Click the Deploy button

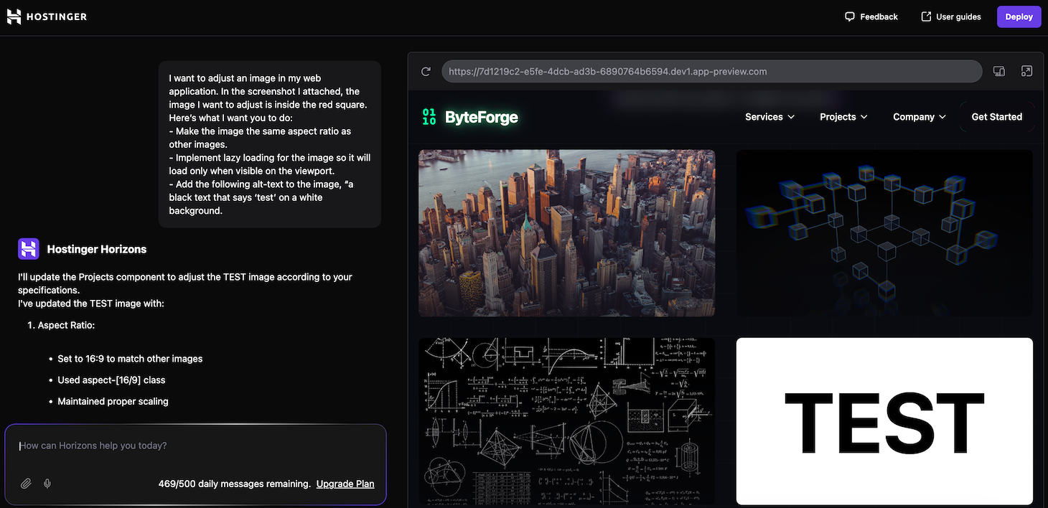pyautogui.click(x=1019, y=16)
